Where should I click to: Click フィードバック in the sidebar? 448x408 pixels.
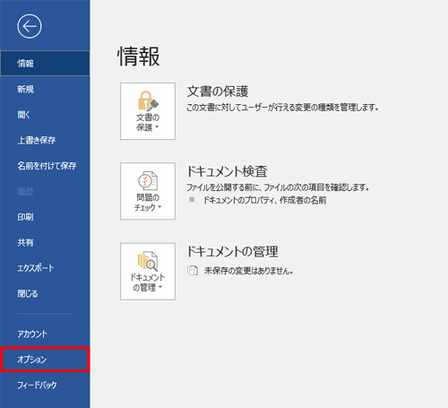[45, 385]
